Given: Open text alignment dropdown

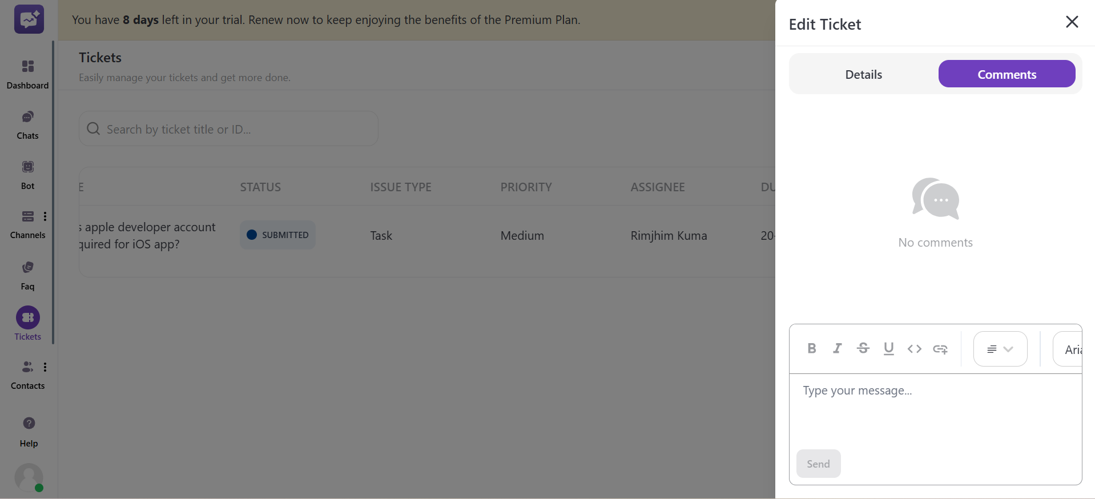Looking at the screenshot, I should point(1000,349).
